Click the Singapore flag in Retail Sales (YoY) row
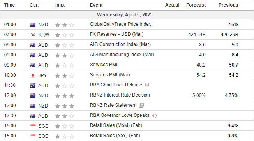The height and width of the screenshot is (141, 254). click(33, 136)
